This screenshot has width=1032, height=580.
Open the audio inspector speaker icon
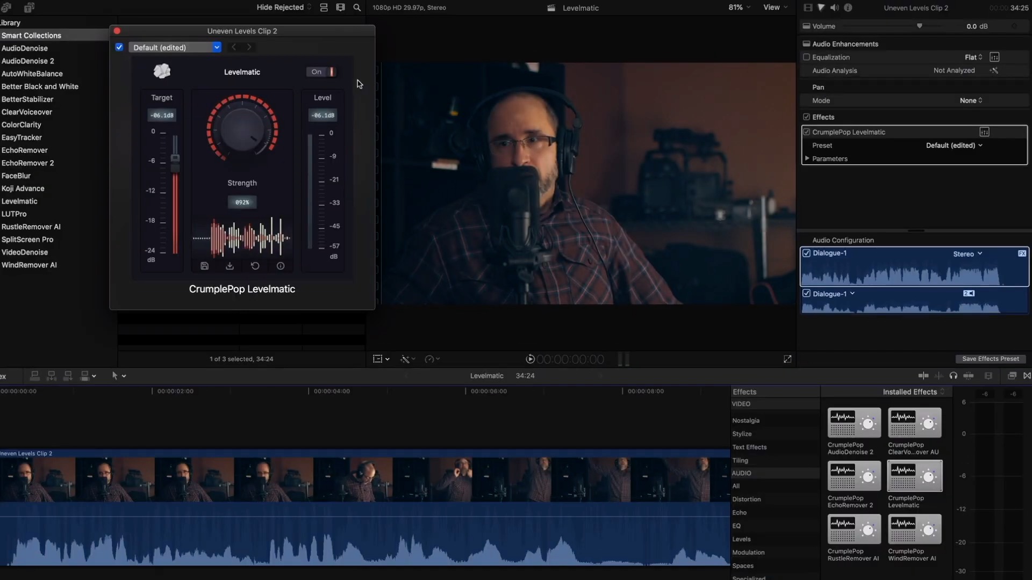(834, 8)
